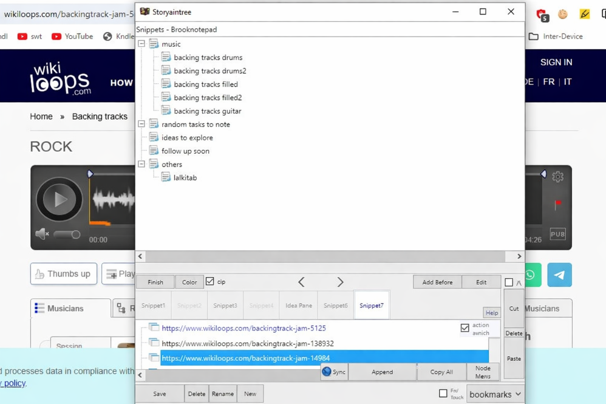Viewport: 606px width, 404px height.
Task: Click the red flag marker in player
Action: coord(557,204)
